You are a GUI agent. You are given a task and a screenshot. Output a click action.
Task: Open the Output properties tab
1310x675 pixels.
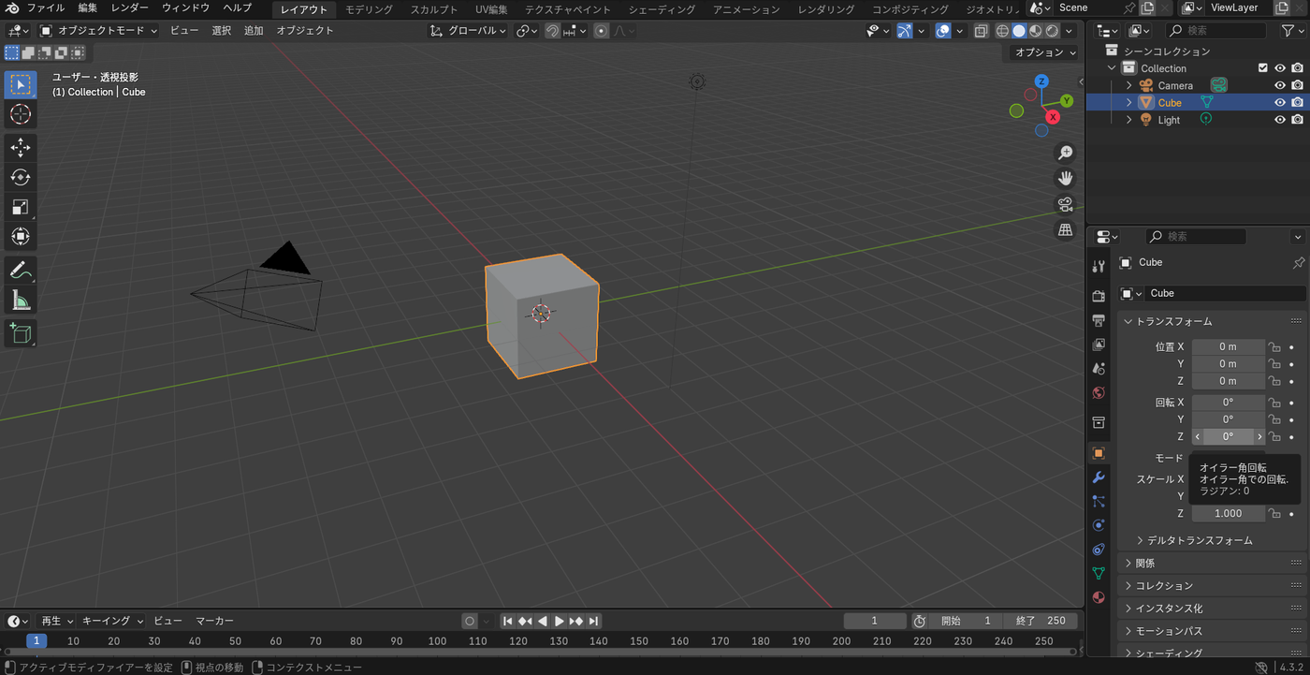pos(1099,320)
